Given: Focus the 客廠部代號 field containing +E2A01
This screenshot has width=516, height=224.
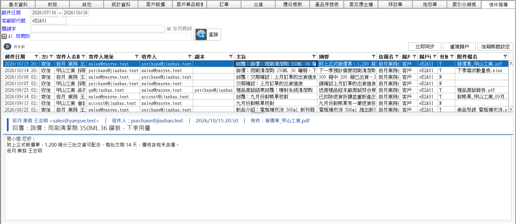Looking at the screenshot, I should pos(49,21).
